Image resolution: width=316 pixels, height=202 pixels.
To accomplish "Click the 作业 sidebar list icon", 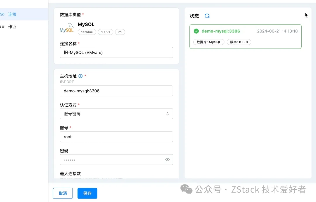I will pyautogui.click(x=2, y=27).
